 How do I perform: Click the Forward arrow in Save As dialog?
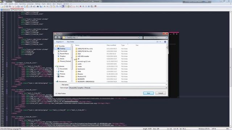tap(59, 38)
